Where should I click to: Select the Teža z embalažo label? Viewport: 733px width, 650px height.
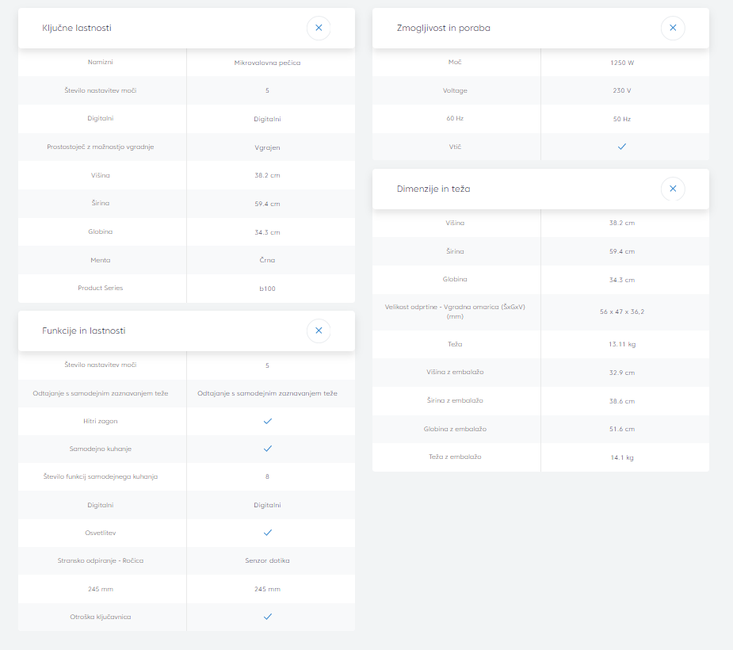[455, 457]
